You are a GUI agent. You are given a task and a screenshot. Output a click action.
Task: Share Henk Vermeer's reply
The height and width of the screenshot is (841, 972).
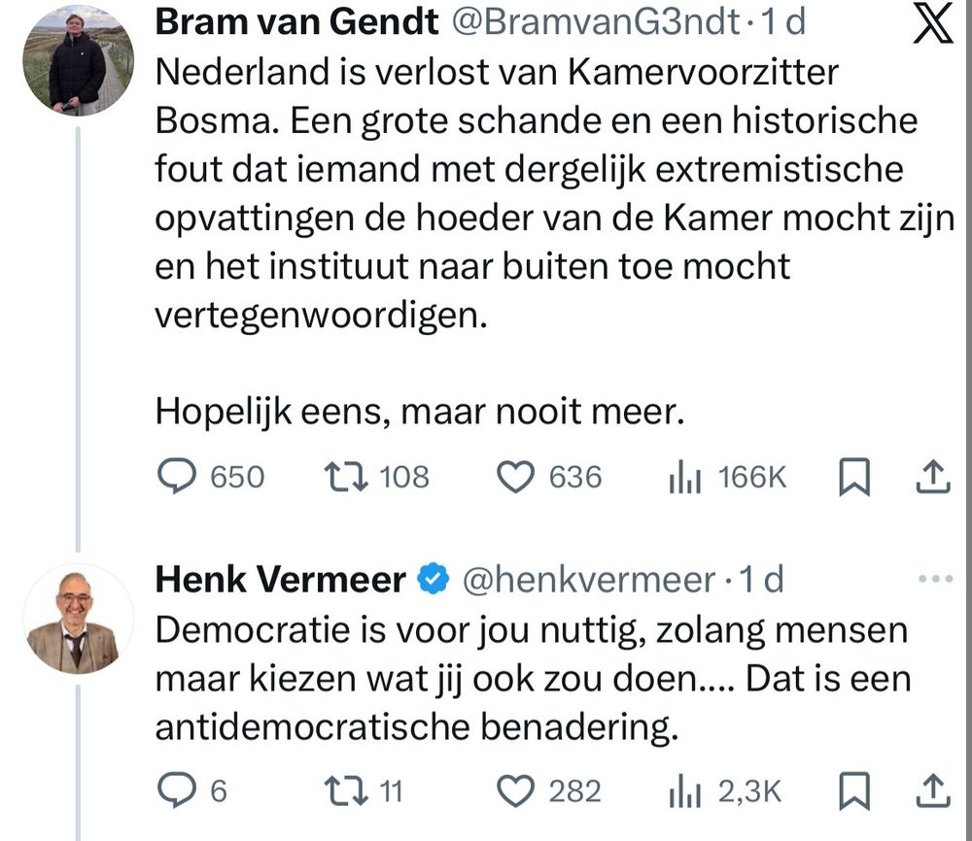click(x=932, y=791)
